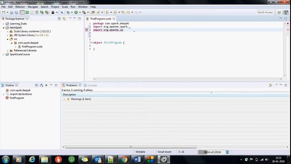Screen dimensions: 291x164
Task: Expand import declarations in Outline
Action: click(x=3, y=94)
